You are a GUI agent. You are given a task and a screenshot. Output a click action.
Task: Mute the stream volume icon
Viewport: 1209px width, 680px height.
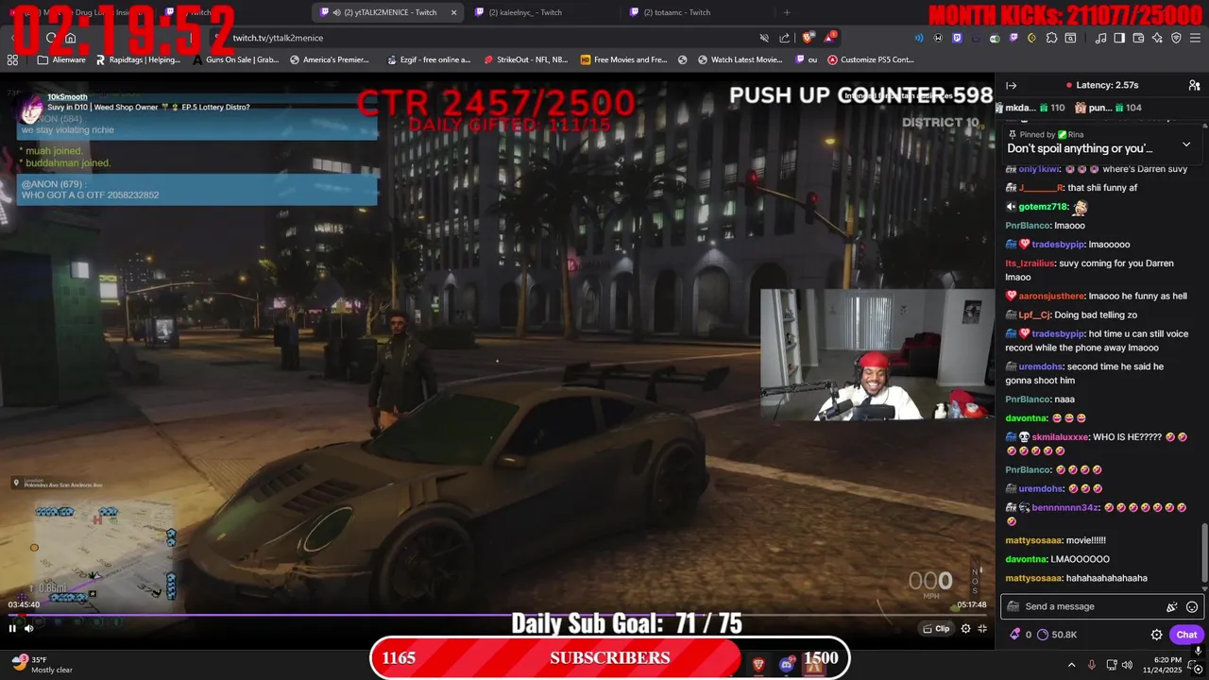click(29, 628)
